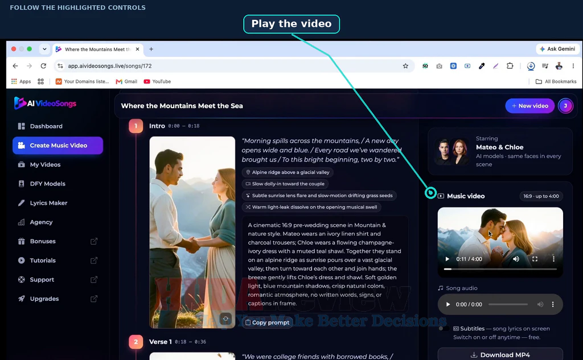Viewport: 583px width, 360px height.
Task: Open music video more options menu
Action: click(x=553, y=259)
